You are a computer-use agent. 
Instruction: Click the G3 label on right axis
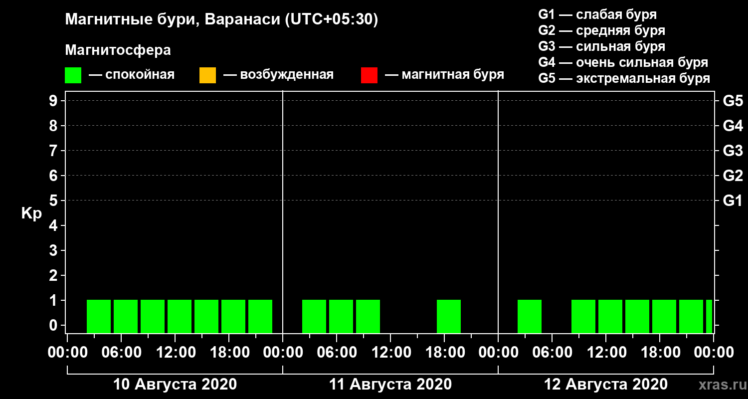pos(733,151)
